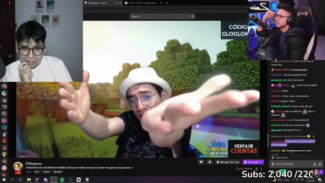Image resolution: width=325 pixels, height=183 pixels.
Task: Open File Explorer from the taskbar
Action: coord(29,180)
